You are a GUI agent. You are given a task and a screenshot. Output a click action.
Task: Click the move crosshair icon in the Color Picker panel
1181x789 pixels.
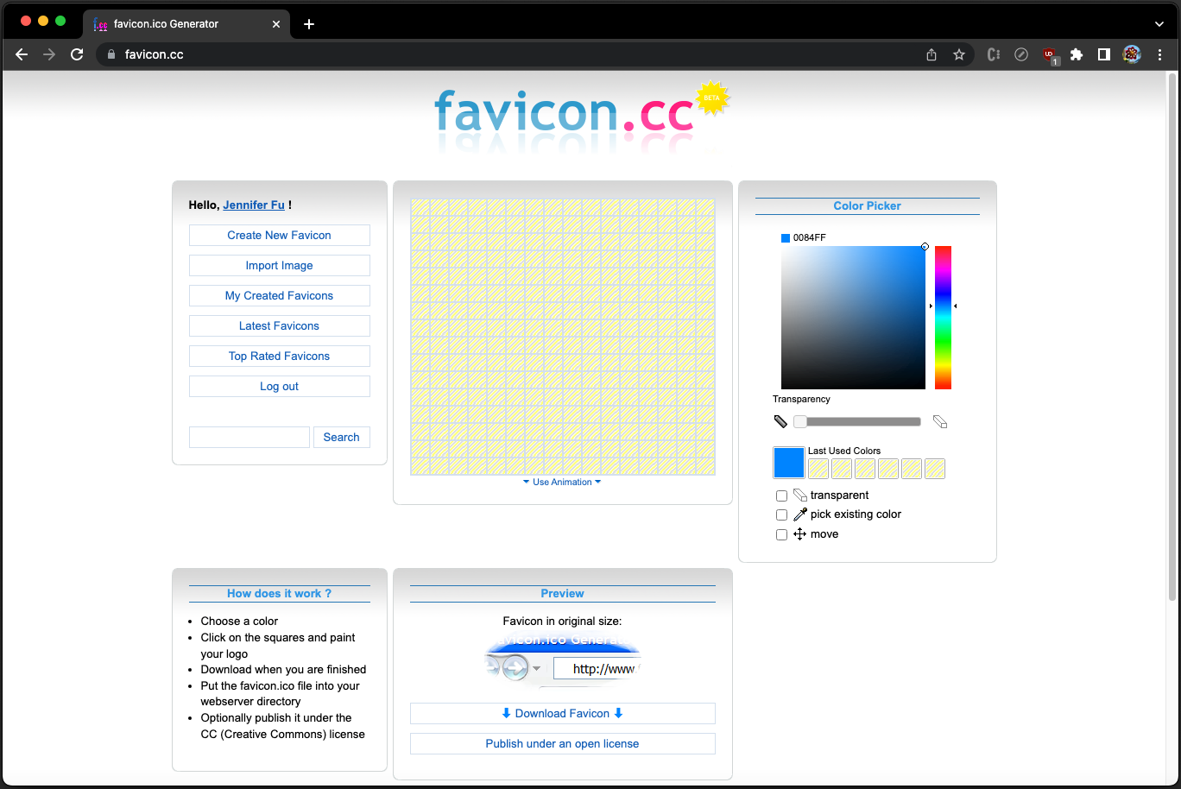799,533
